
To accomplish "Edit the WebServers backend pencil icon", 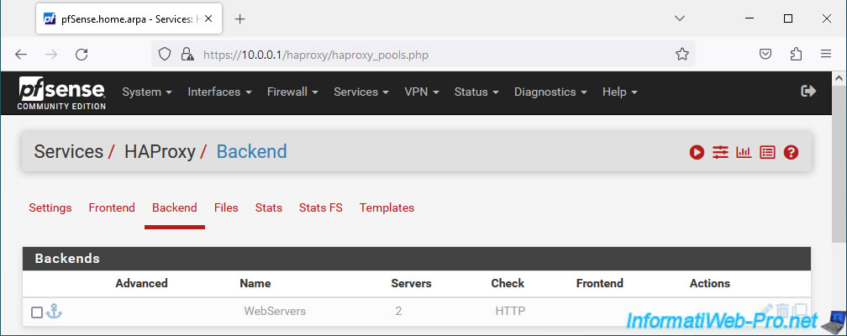I will click(765, 310).
